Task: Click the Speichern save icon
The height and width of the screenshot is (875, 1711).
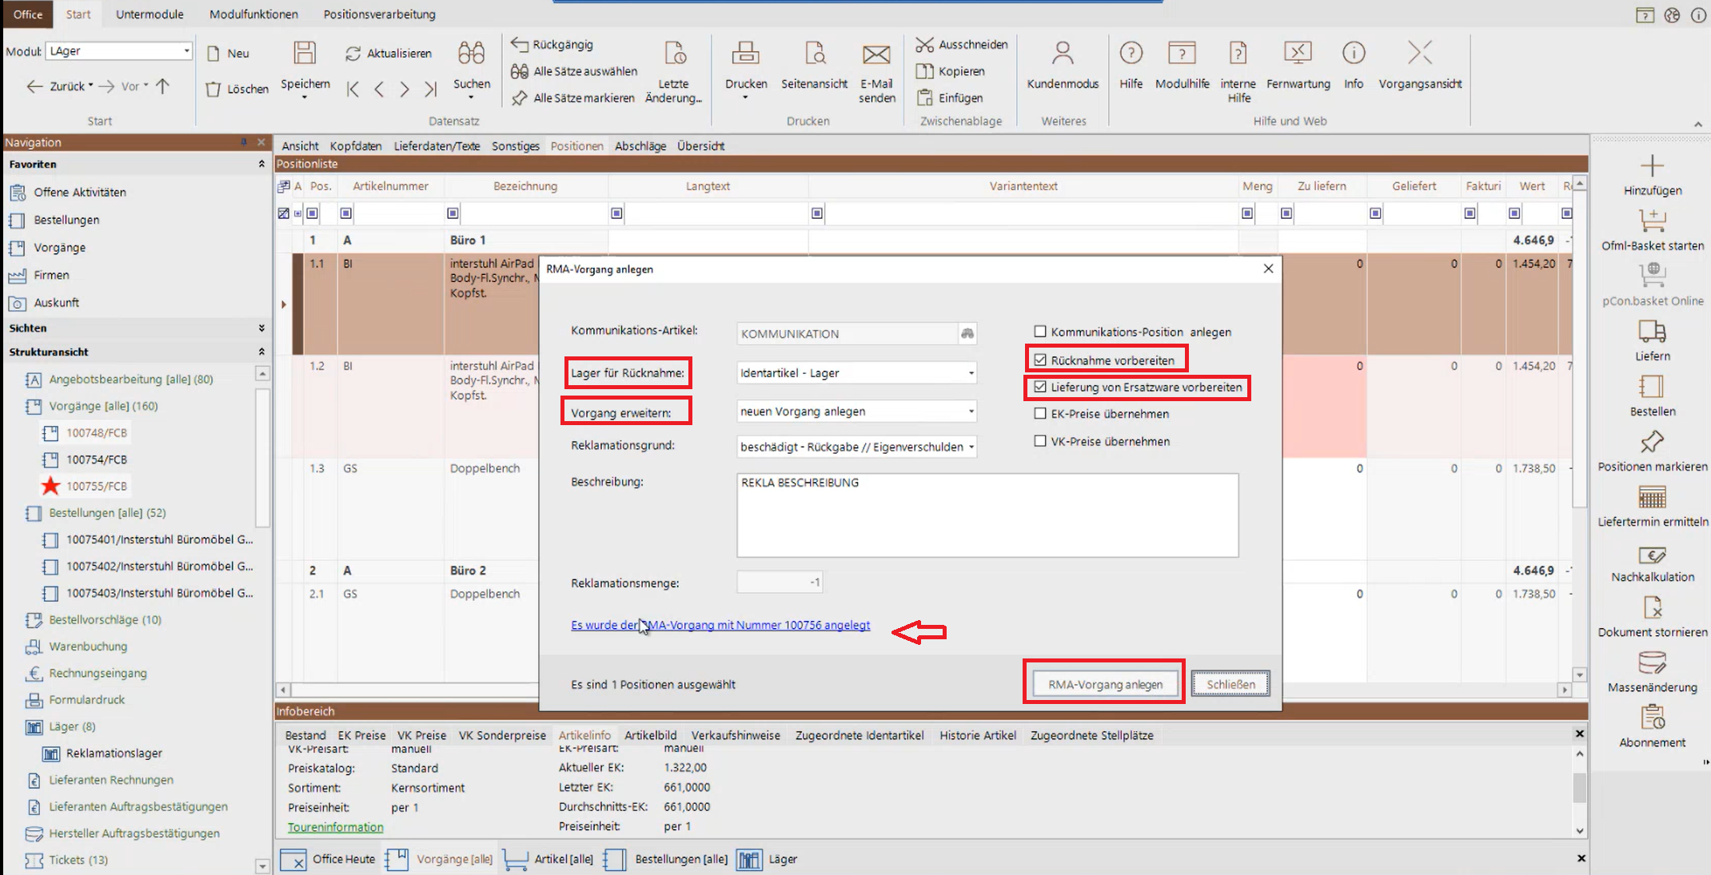Action: coord(305,54)
